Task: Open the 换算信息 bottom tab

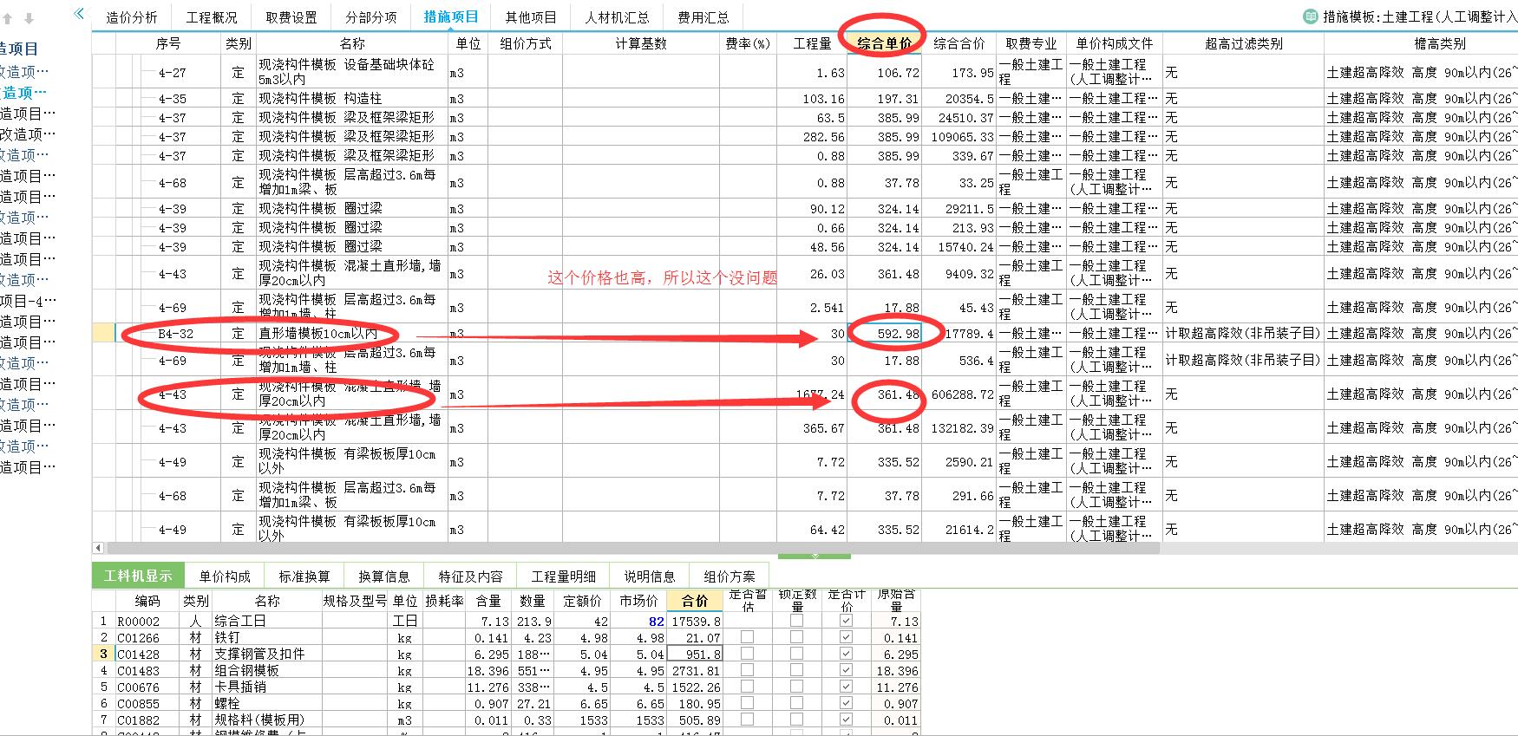Action: tap(384, 576)
